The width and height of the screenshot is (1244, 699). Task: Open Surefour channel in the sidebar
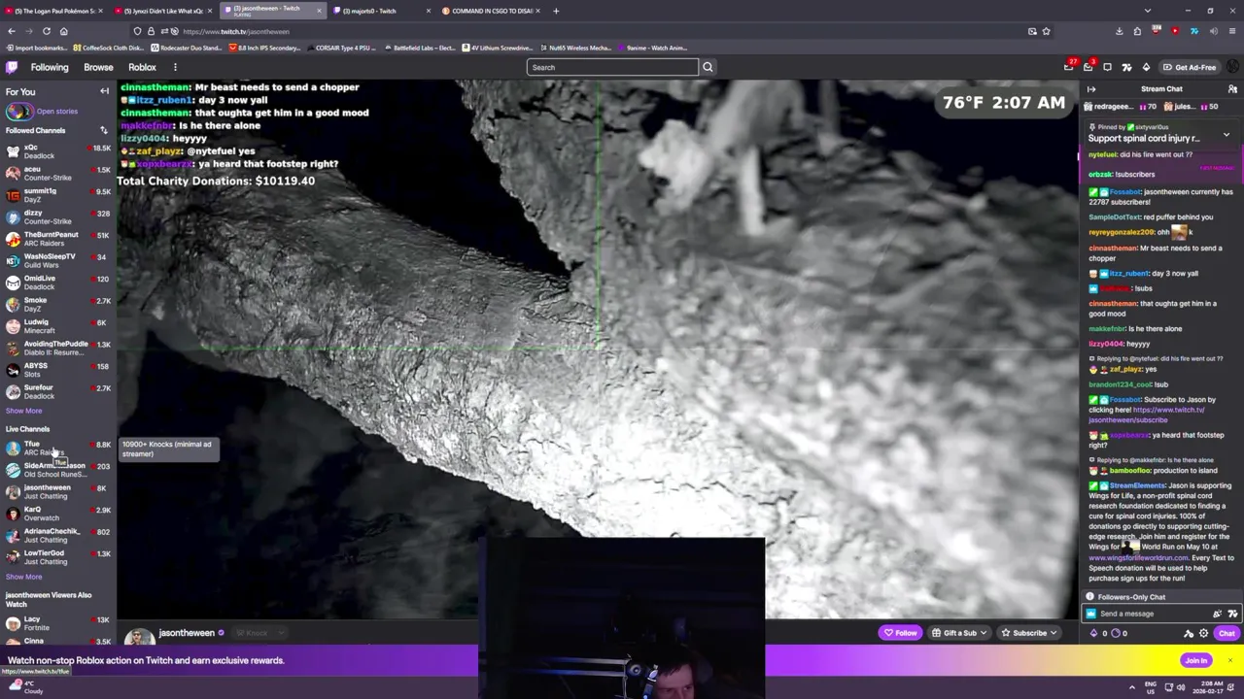[x=58, y=391]
